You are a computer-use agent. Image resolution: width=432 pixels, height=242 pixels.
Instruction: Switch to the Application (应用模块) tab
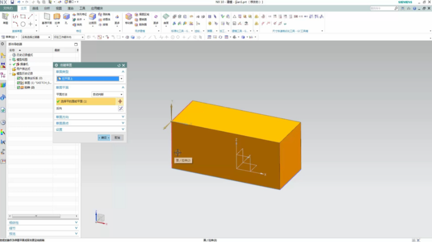click(97, 8)
